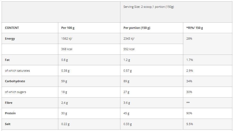Click the 28% energy RI value
The image size is (234, 131).
point(189,39)
